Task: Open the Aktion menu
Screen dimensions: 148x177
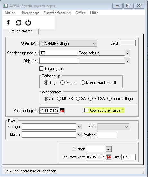Action: click(10, 13)
